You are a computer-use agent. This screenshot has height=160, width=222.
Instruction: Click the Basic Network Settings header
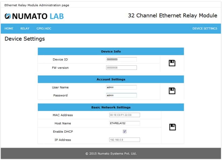tap(111, 107)
